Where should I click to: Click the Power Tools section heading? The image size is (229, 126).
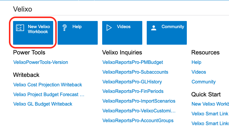click(29, 52)
